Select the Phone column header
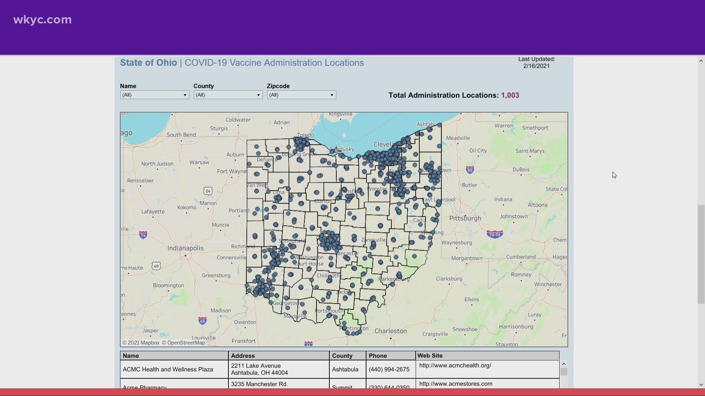This screenshot has height=396, width=705. pos(391,356)
